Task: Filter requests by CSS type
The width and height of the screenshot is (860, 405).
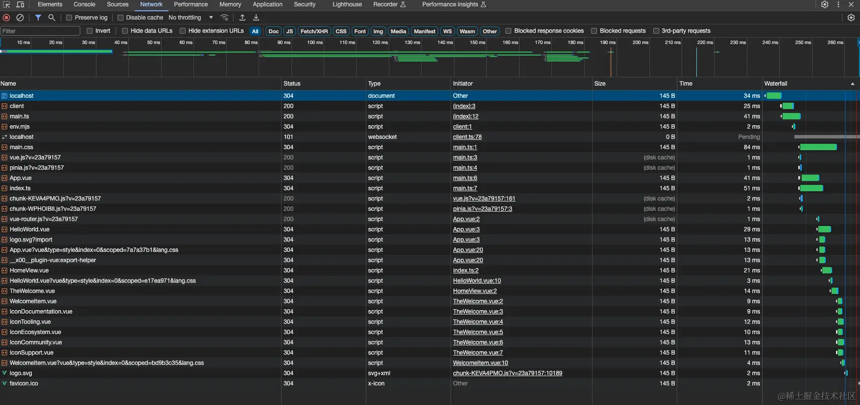Action: (x=341, y=31)
